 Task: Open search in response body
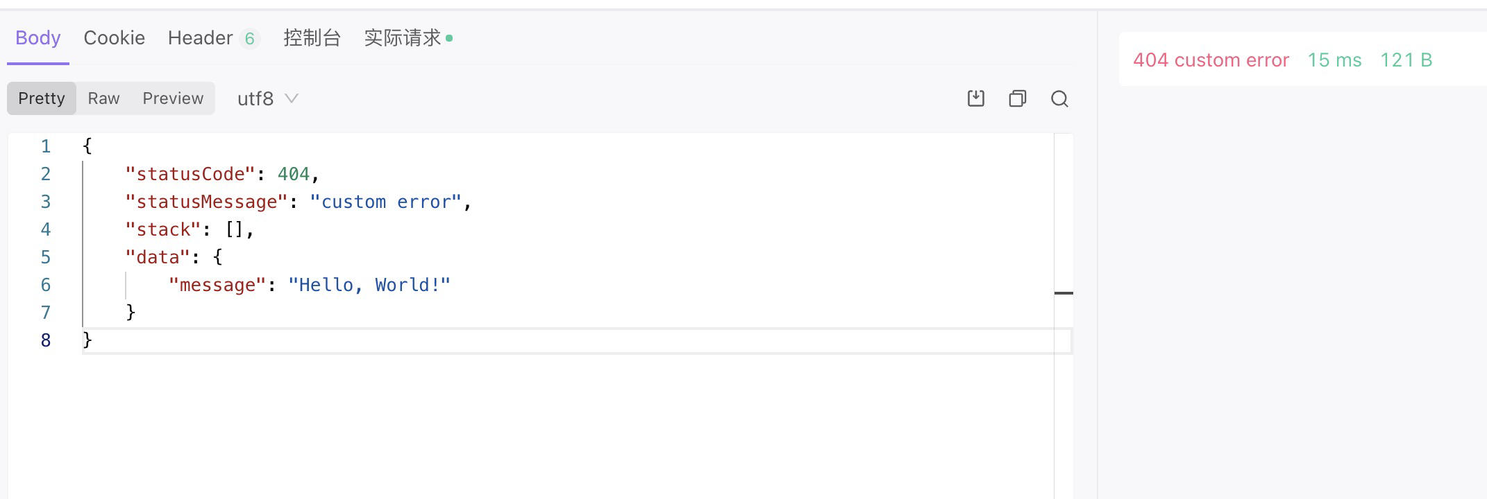point(1059,98)
